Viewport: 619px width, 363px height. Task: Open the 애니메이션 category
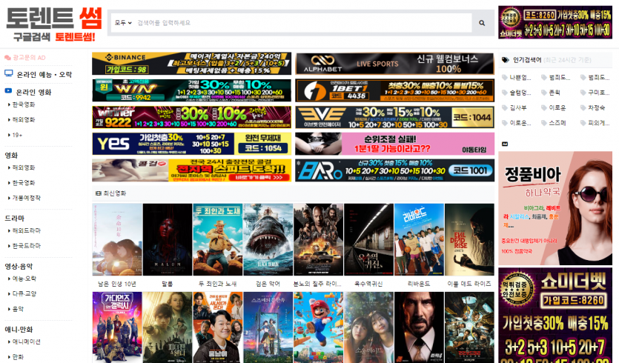pyautogui.click(x=26, y=342)
